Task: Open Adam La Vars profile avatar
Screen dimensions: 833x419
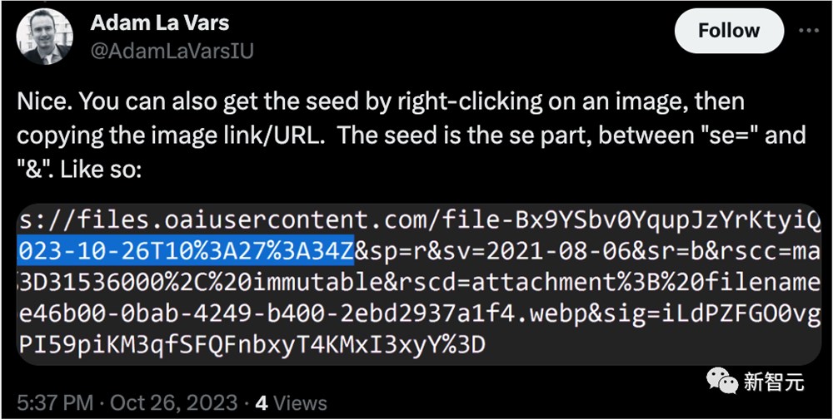Action: click(x=45, y=37)
